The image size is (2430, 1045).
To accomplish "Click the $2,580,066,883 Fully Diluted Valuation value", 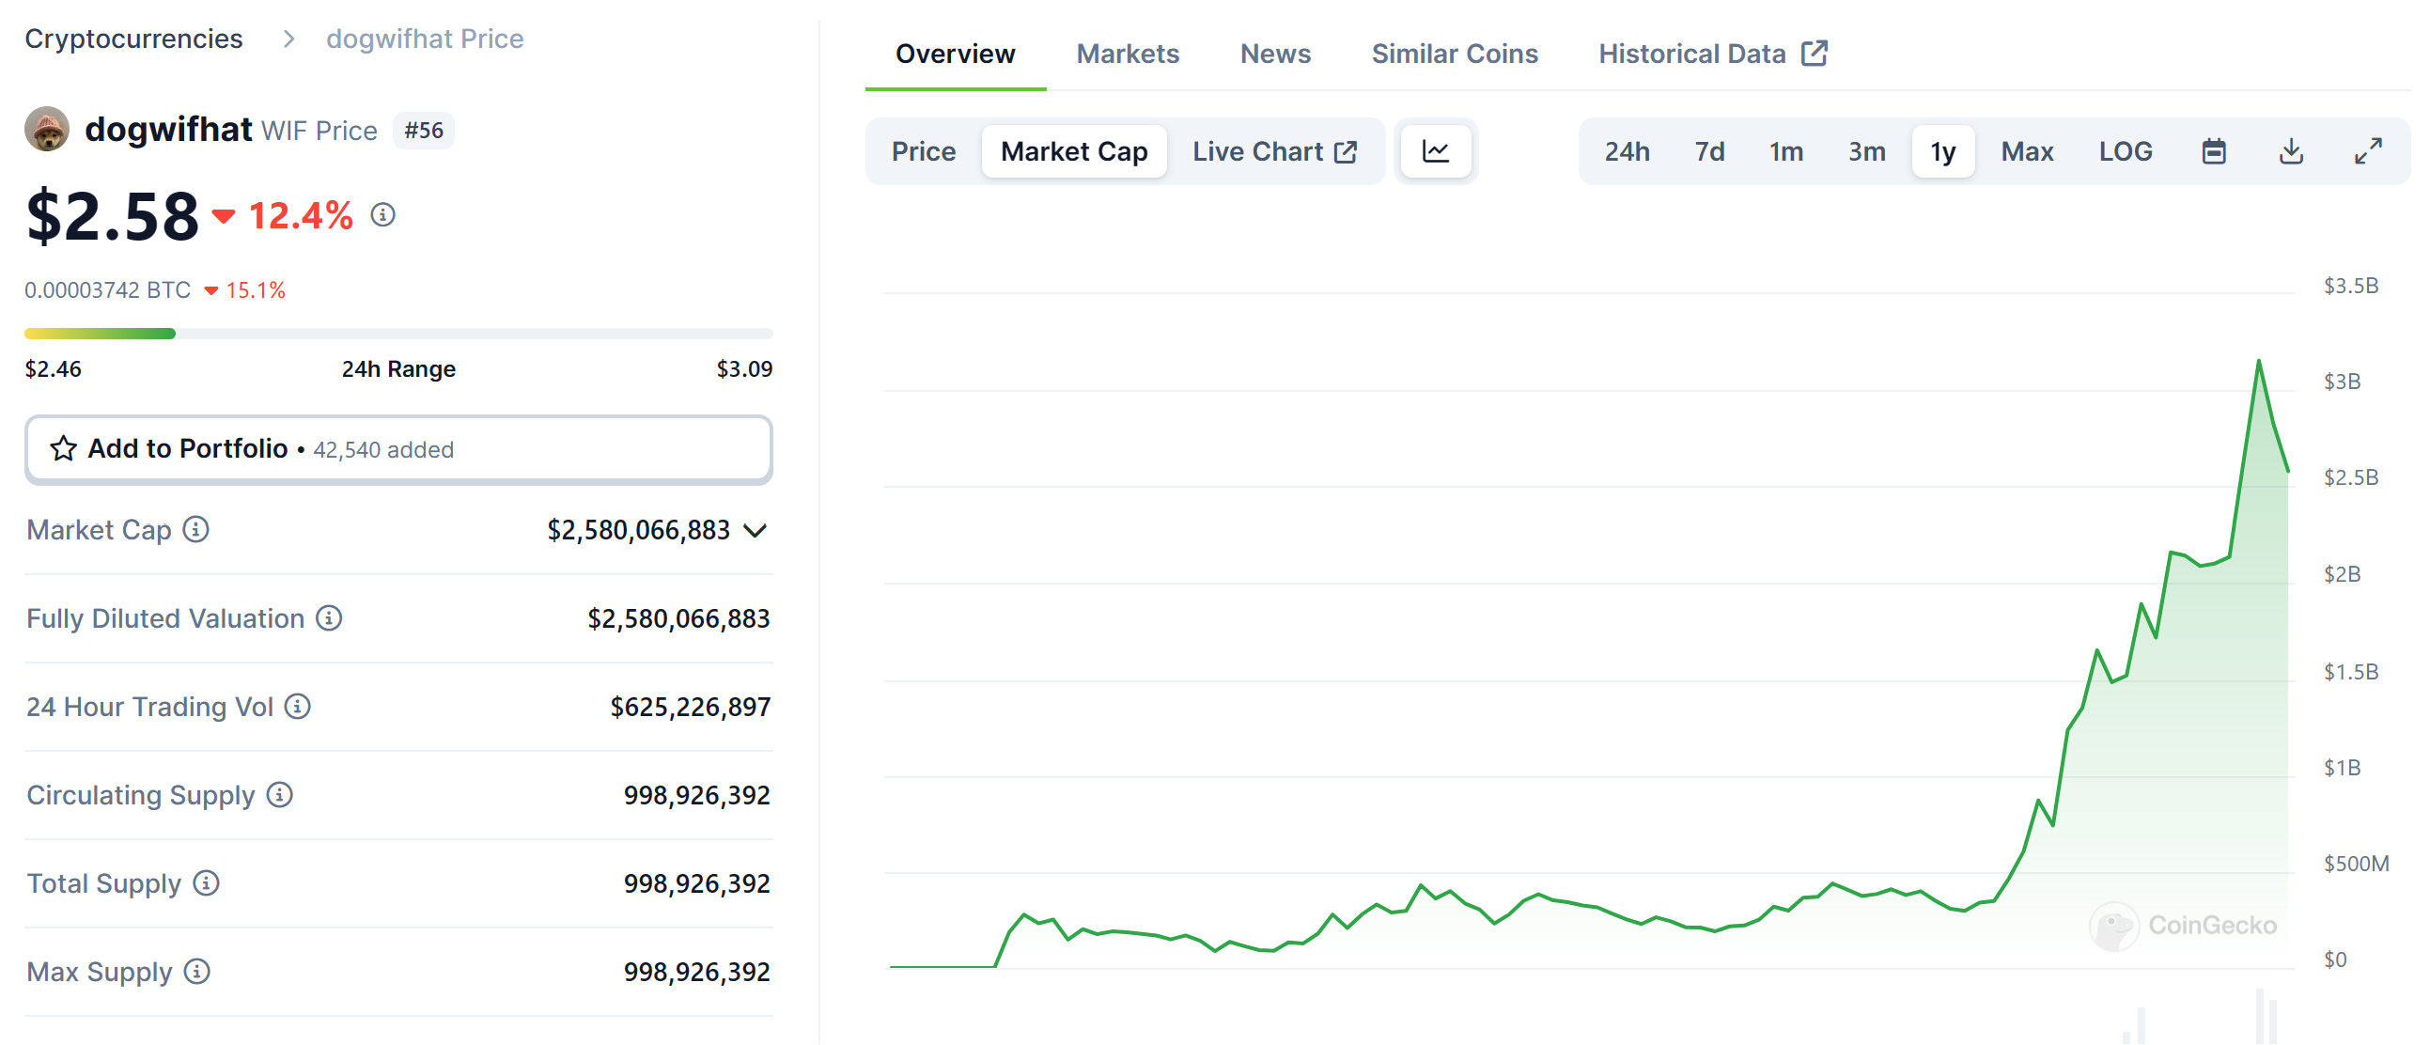I will click(678, 618).
